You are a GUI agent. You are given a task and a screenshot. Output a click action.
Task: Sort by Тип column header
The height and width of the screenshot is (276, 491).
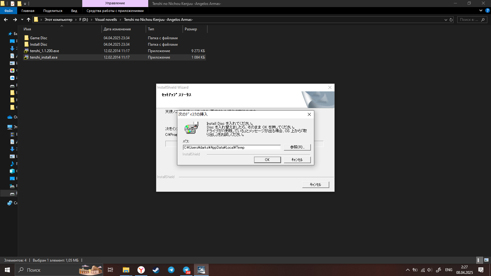(164, 29)
